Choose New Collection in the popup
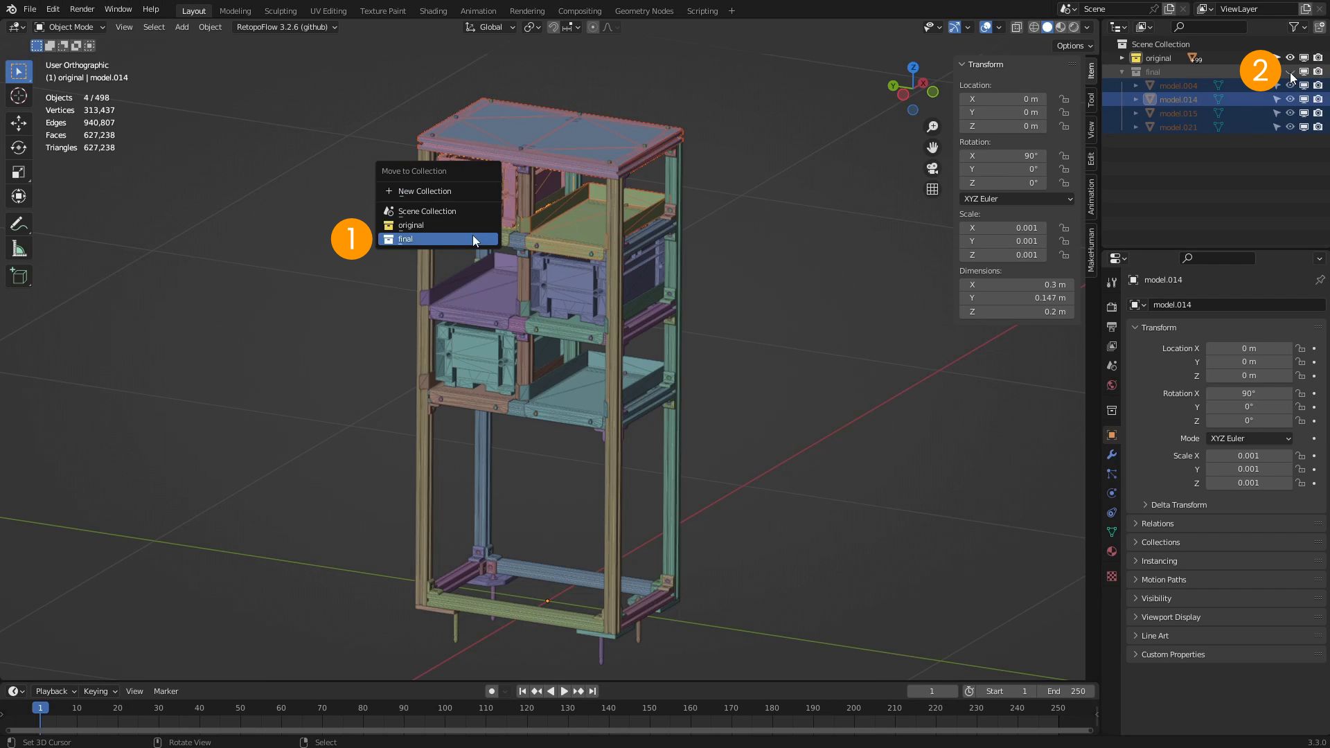The height and width of the screenshot is (748, 1330). pos(425,191)
